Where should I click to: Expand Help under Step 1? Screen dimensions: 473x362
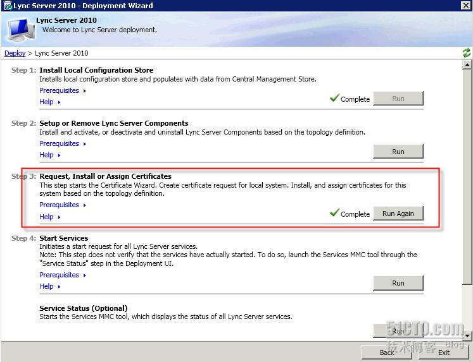[50, 102]
